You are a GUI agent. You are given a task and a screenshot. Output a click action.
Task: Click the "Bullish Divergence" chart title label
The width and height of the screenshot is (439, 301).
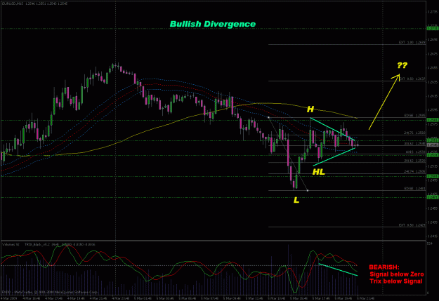213,24
